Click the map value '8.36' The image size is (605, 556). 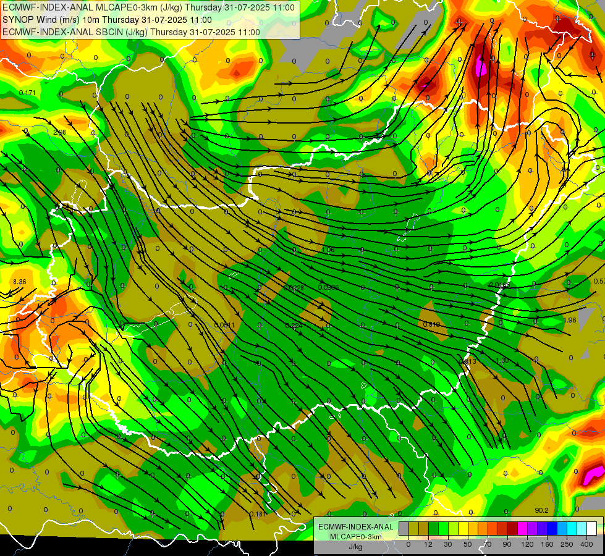coord(20,282)
